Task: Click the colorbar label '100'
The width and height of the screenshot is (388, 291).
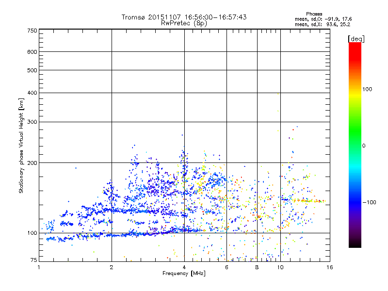Action: coord(367,89)
